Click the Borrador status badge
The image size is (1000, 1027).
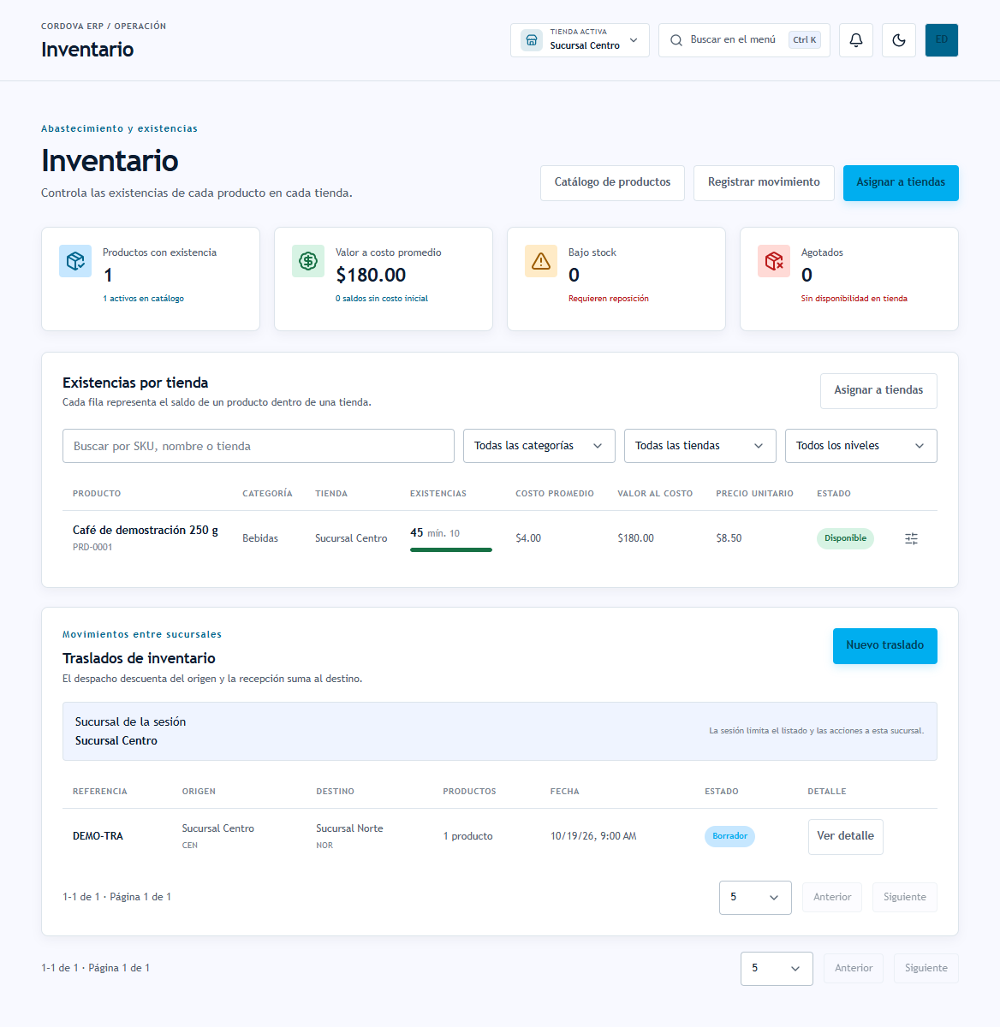point(729,836)
